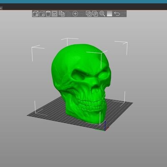Delete the selected object via toolbar

tap(42, 14)
